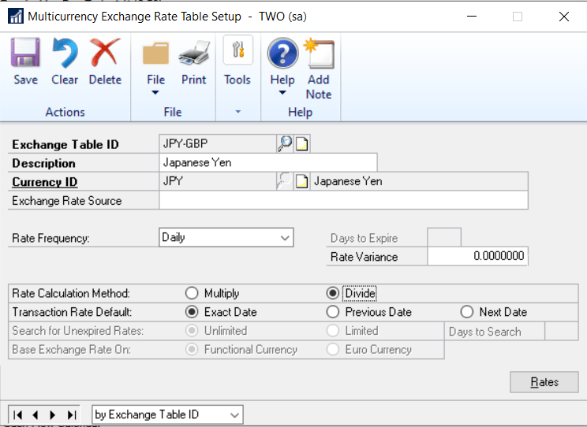Viewport: 587px width, 427px height.
Task: Go to last record navigation arrow
Action: [x=71, y=414]
